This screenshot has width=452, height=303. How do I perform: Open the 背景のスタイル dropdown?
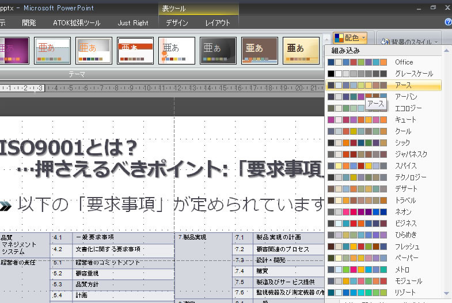(409, 42)
